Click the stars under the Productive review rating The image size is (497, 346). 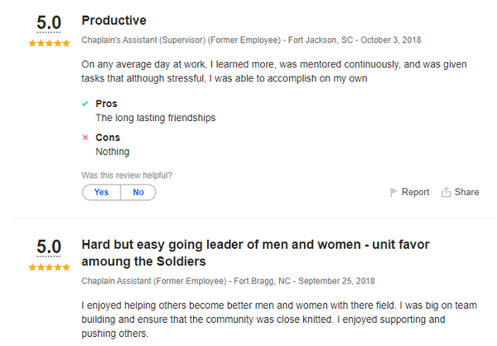pos(49,43)
